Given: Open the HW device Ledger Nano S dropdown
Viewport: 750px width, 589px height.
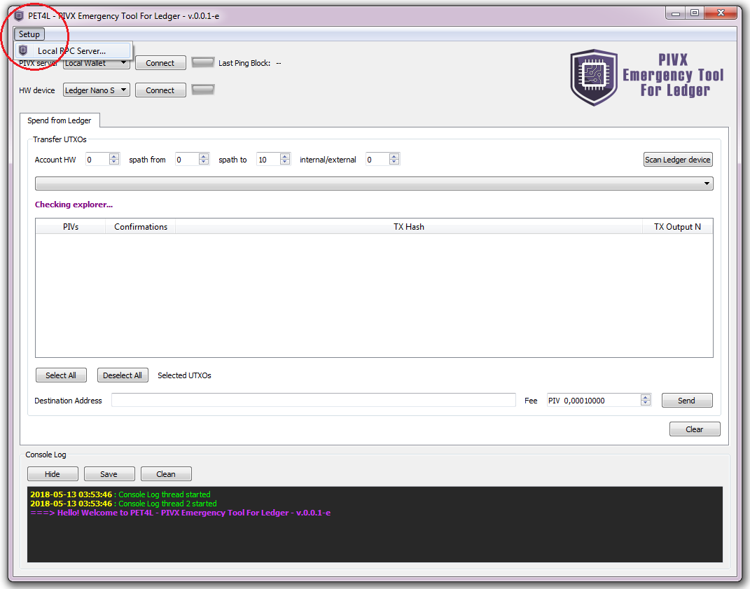Looking at the screenshot, I should 97,90.
